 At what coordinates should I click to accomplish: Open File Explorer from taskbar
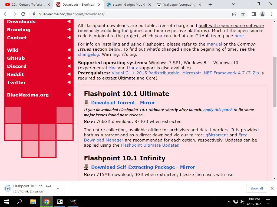pyautogui.click(x=33, y=202)
